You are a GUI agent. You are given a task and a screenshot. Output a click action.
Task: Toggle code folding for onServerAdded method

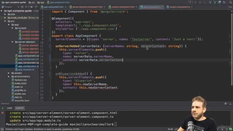click(x=50, y=46)
